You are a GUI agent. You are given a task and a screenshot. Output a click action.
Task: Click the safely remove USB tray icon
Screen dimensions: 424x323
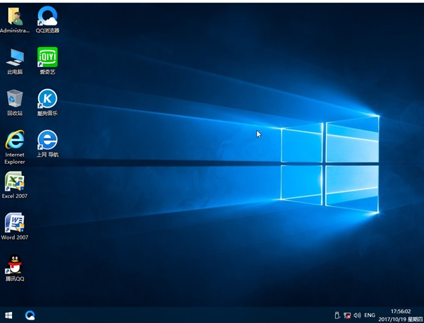tap(337, 315)
